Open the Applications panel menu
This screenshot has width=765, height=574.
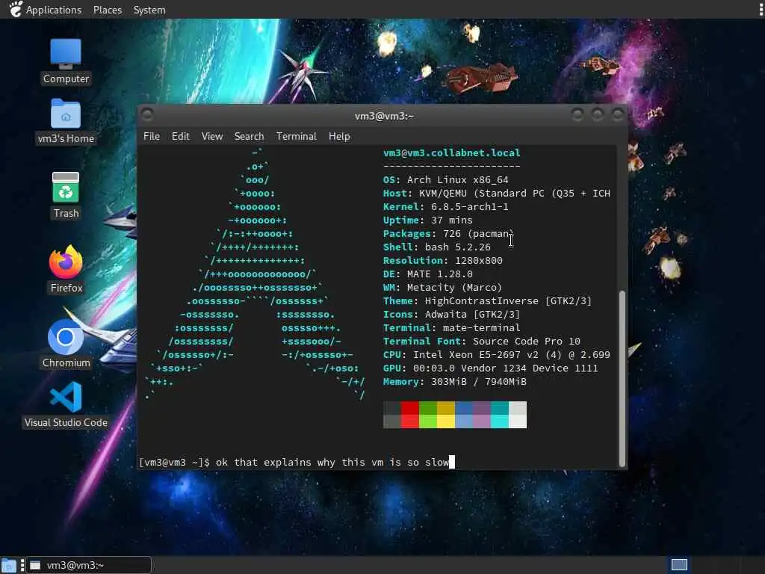click(54, 10)
